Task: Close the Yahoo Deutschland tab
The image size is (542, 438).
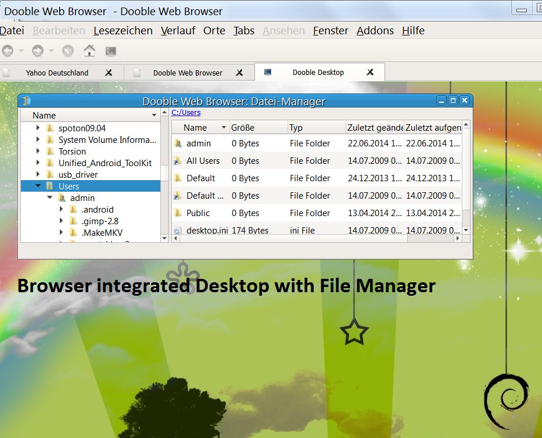Action: coord(109,73)
